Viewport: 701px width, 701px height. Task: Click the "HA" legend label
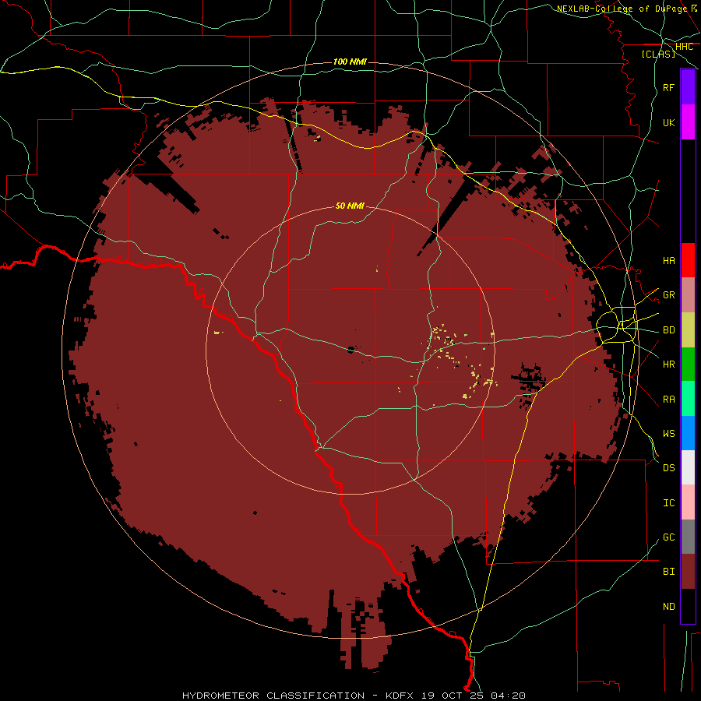(668, 260)
